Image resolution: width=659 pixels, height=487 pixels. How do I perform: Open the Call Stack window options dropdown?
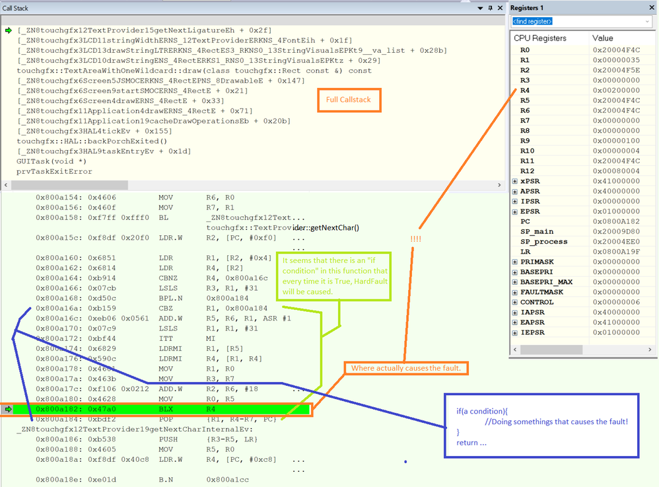(x=480, y=8)
